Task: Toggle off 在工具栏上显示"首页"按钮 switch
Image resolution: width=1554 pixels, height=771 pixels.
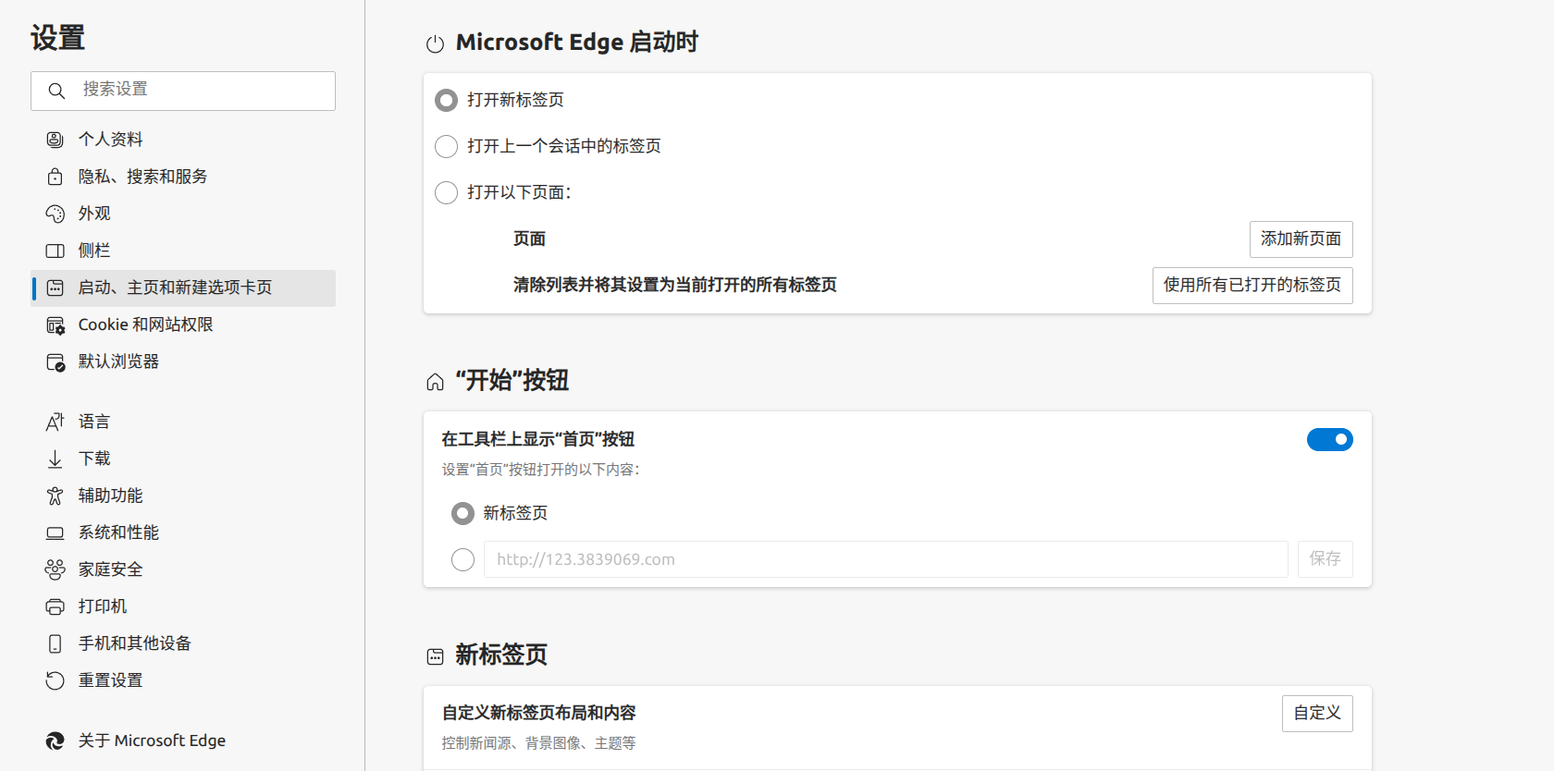Action: pyautogui.click(x=1330, y=439)
